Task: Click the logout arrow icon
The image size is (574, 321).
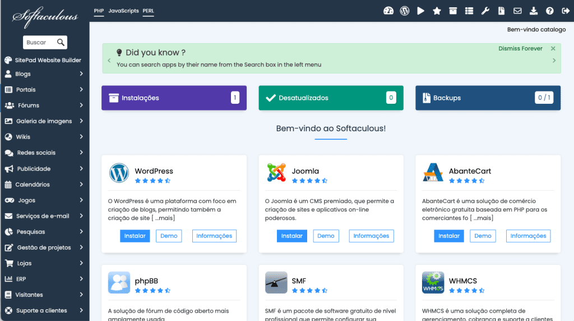Action: tap(566, 11)
